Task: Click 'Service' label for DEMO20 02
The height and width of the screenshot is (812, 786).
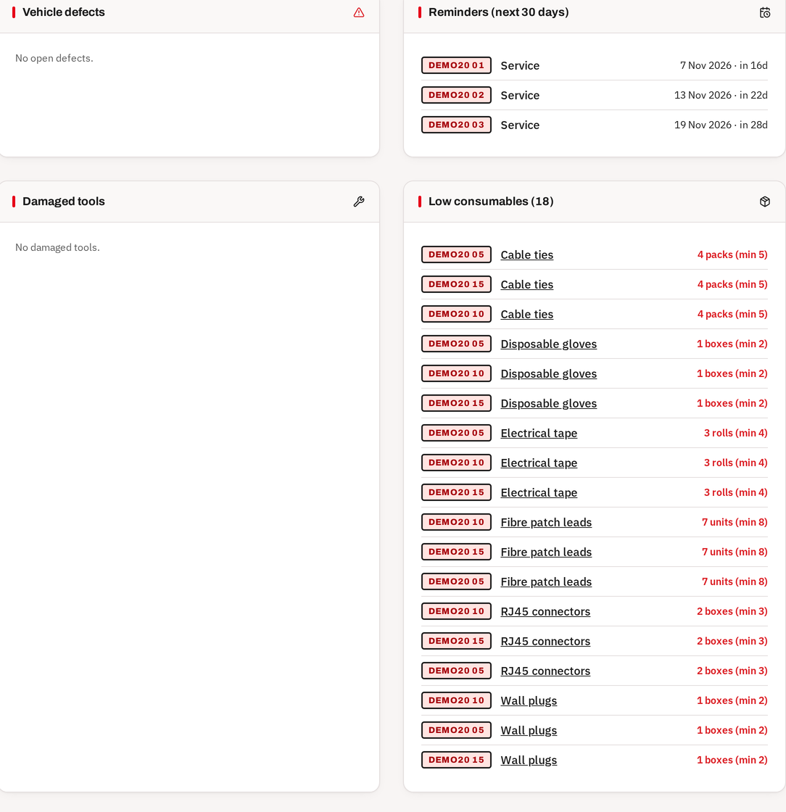Action: click(520, 95)
